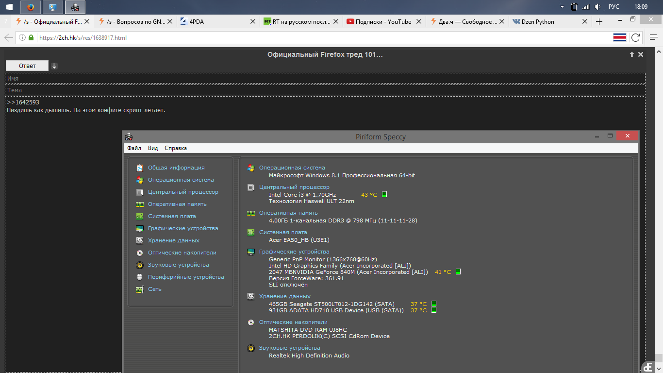Select Центральный процессор in Speccy sidebar
Viewport: 663px width, 373px height.
pos(183,192)
